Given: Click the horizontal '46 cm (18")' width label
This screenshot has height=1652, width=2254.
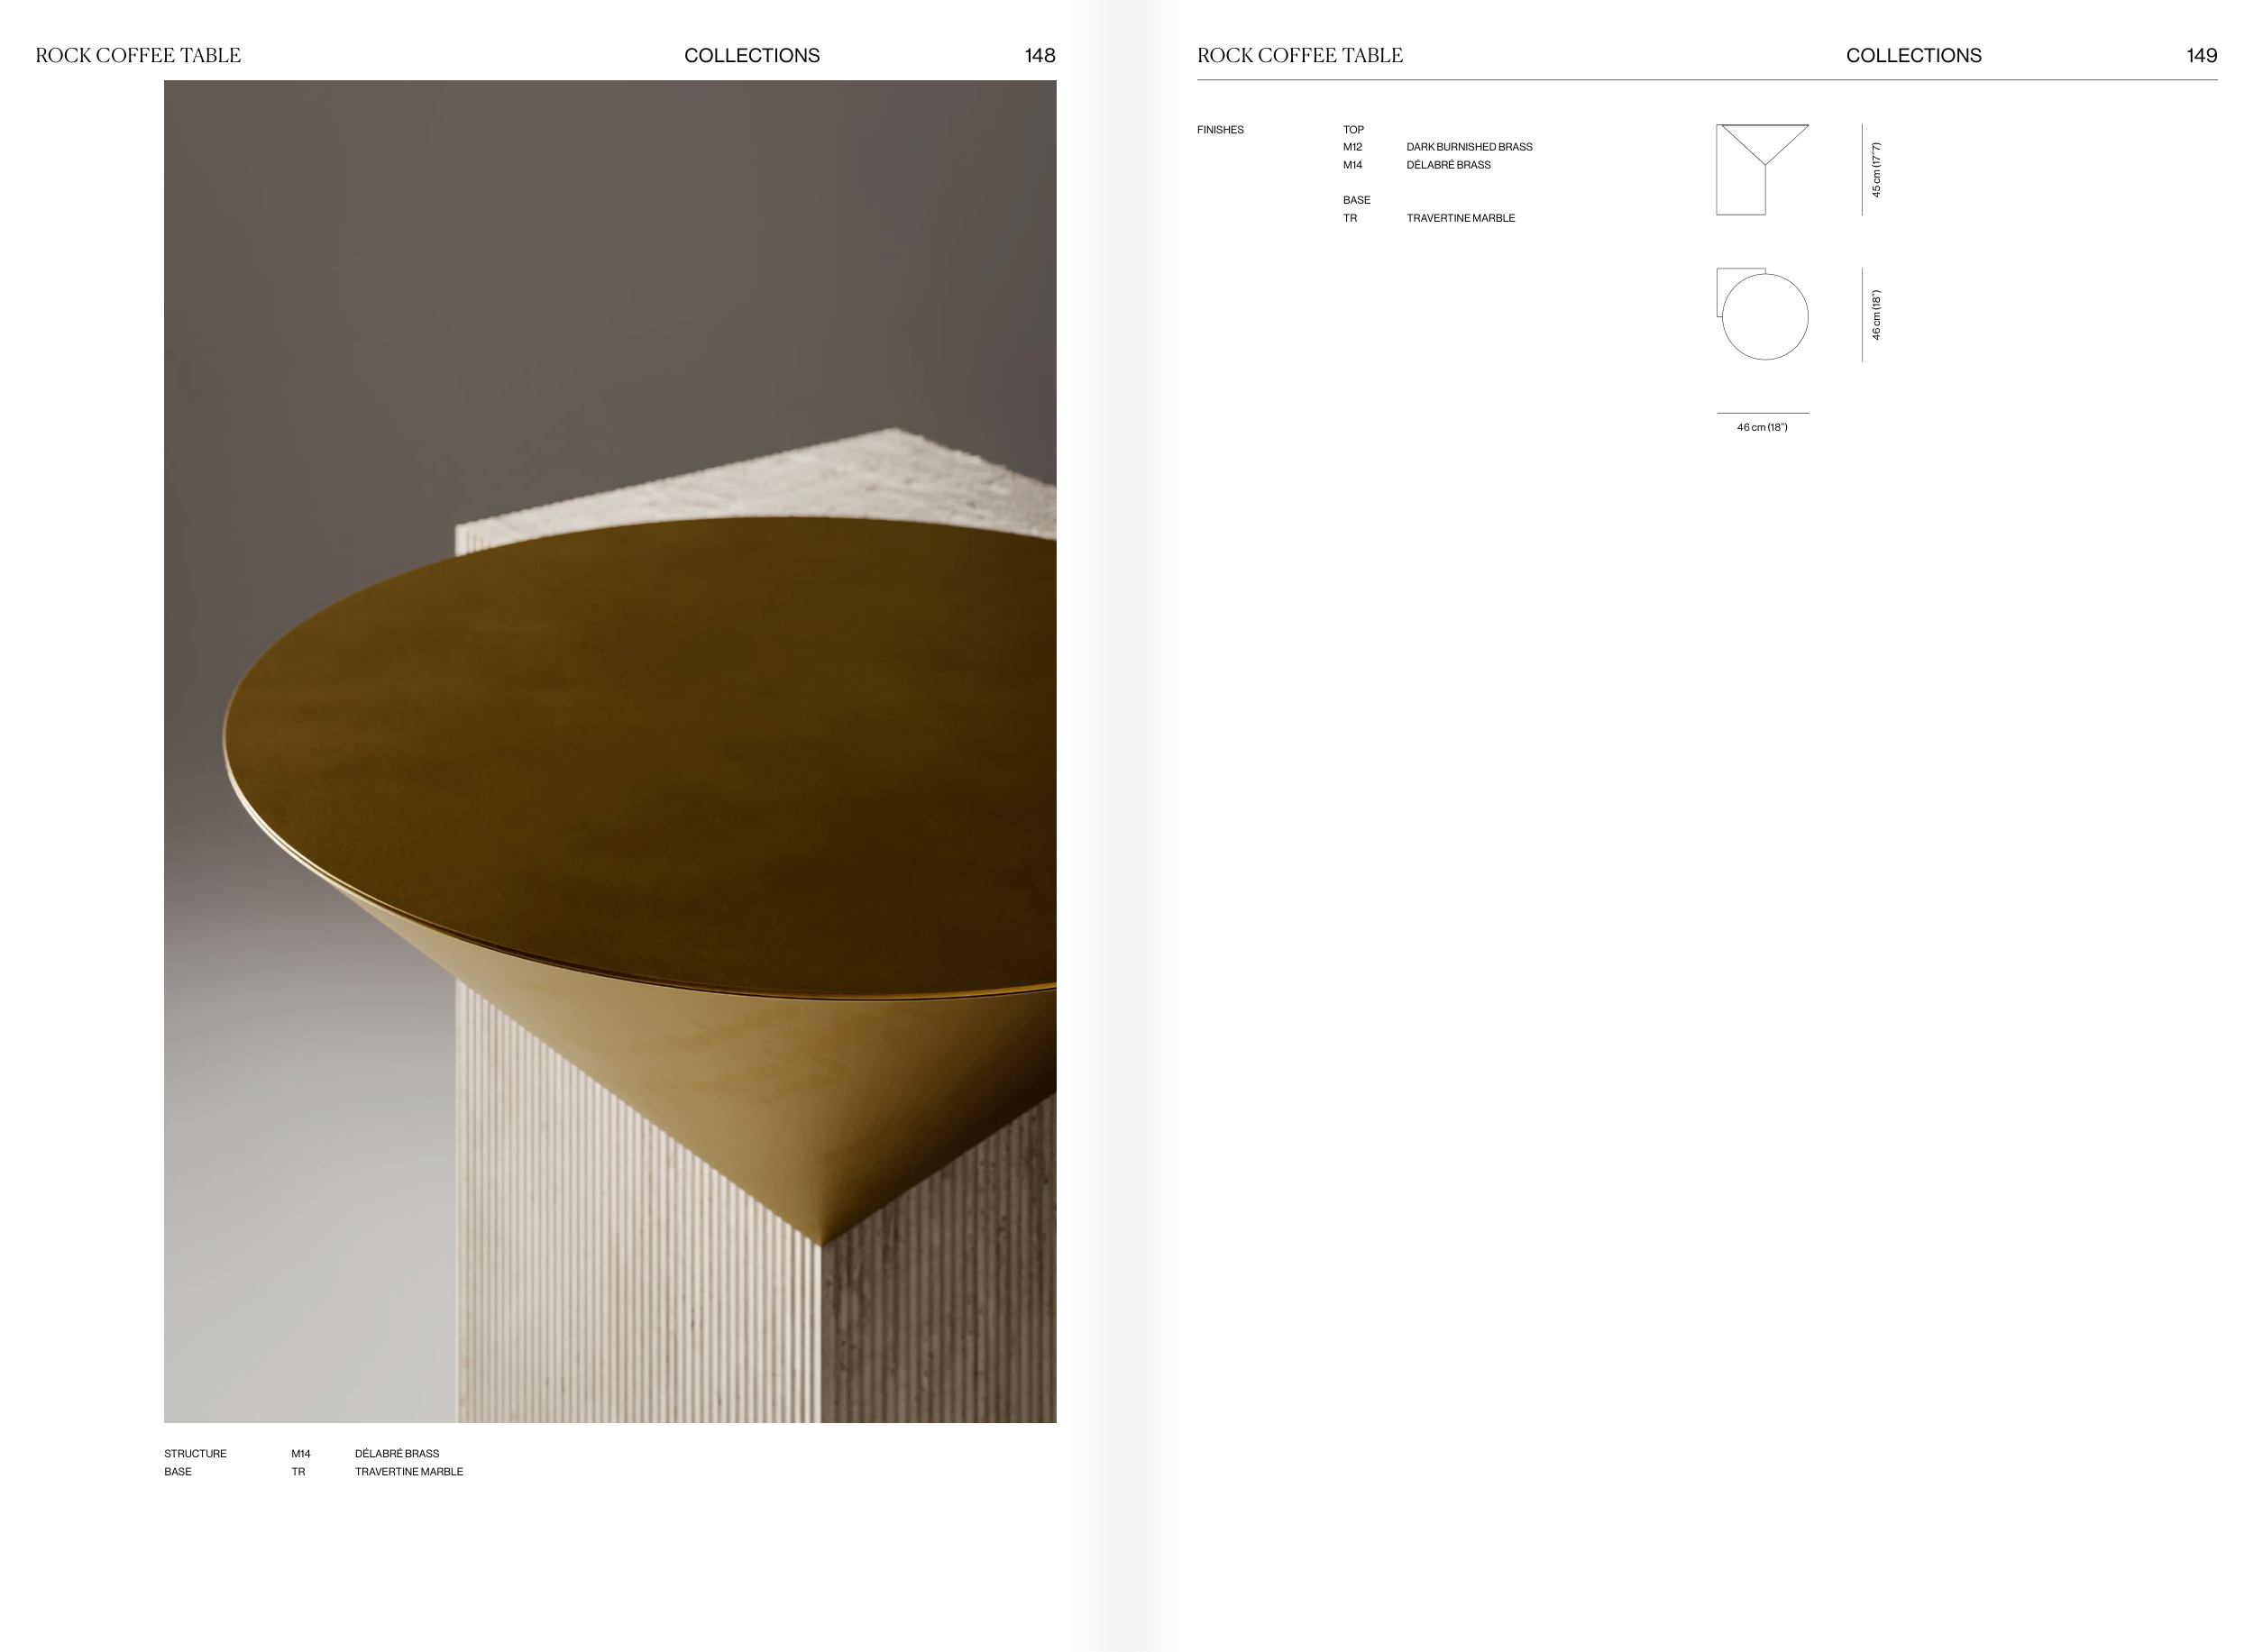Looking at the screenshot, I should coord(1762,427).
